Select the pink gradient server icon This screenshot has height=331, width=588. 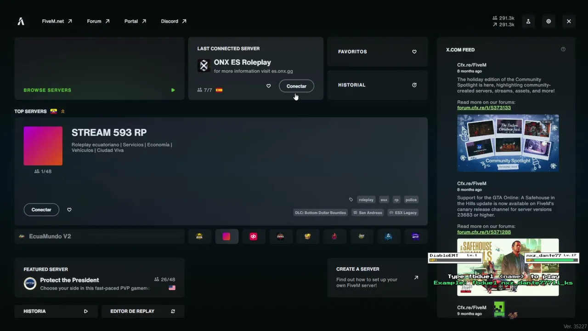226,236
